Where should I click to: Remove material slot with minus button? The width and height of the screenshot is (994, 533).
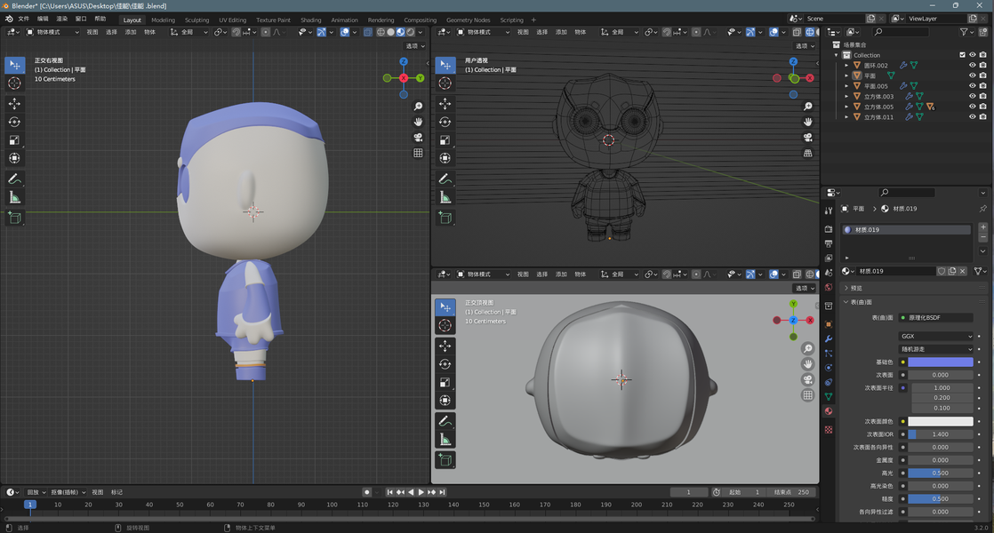coord(983,237)
